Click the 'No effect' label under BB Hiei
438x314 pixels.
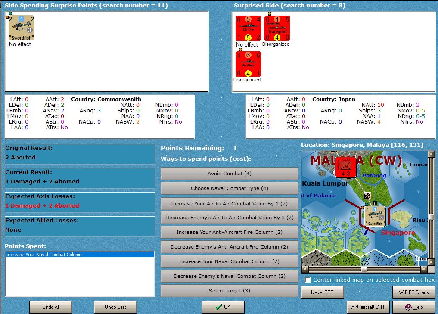click(x=247, y=44)
